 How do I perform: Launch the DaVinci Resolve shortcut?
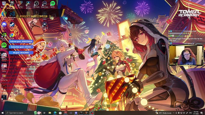pos(28,5)
